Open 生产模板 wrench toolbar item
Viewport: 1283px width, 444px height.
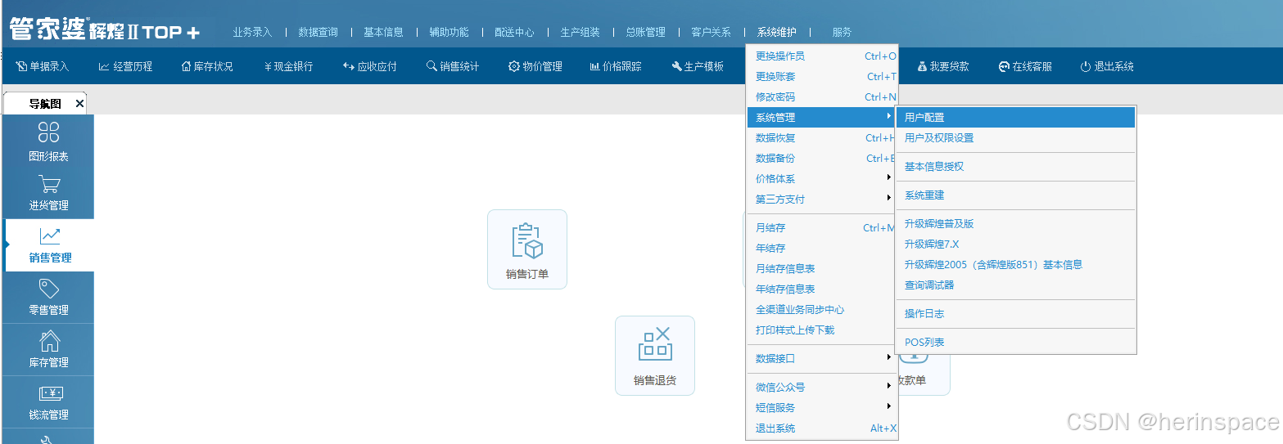698,66
